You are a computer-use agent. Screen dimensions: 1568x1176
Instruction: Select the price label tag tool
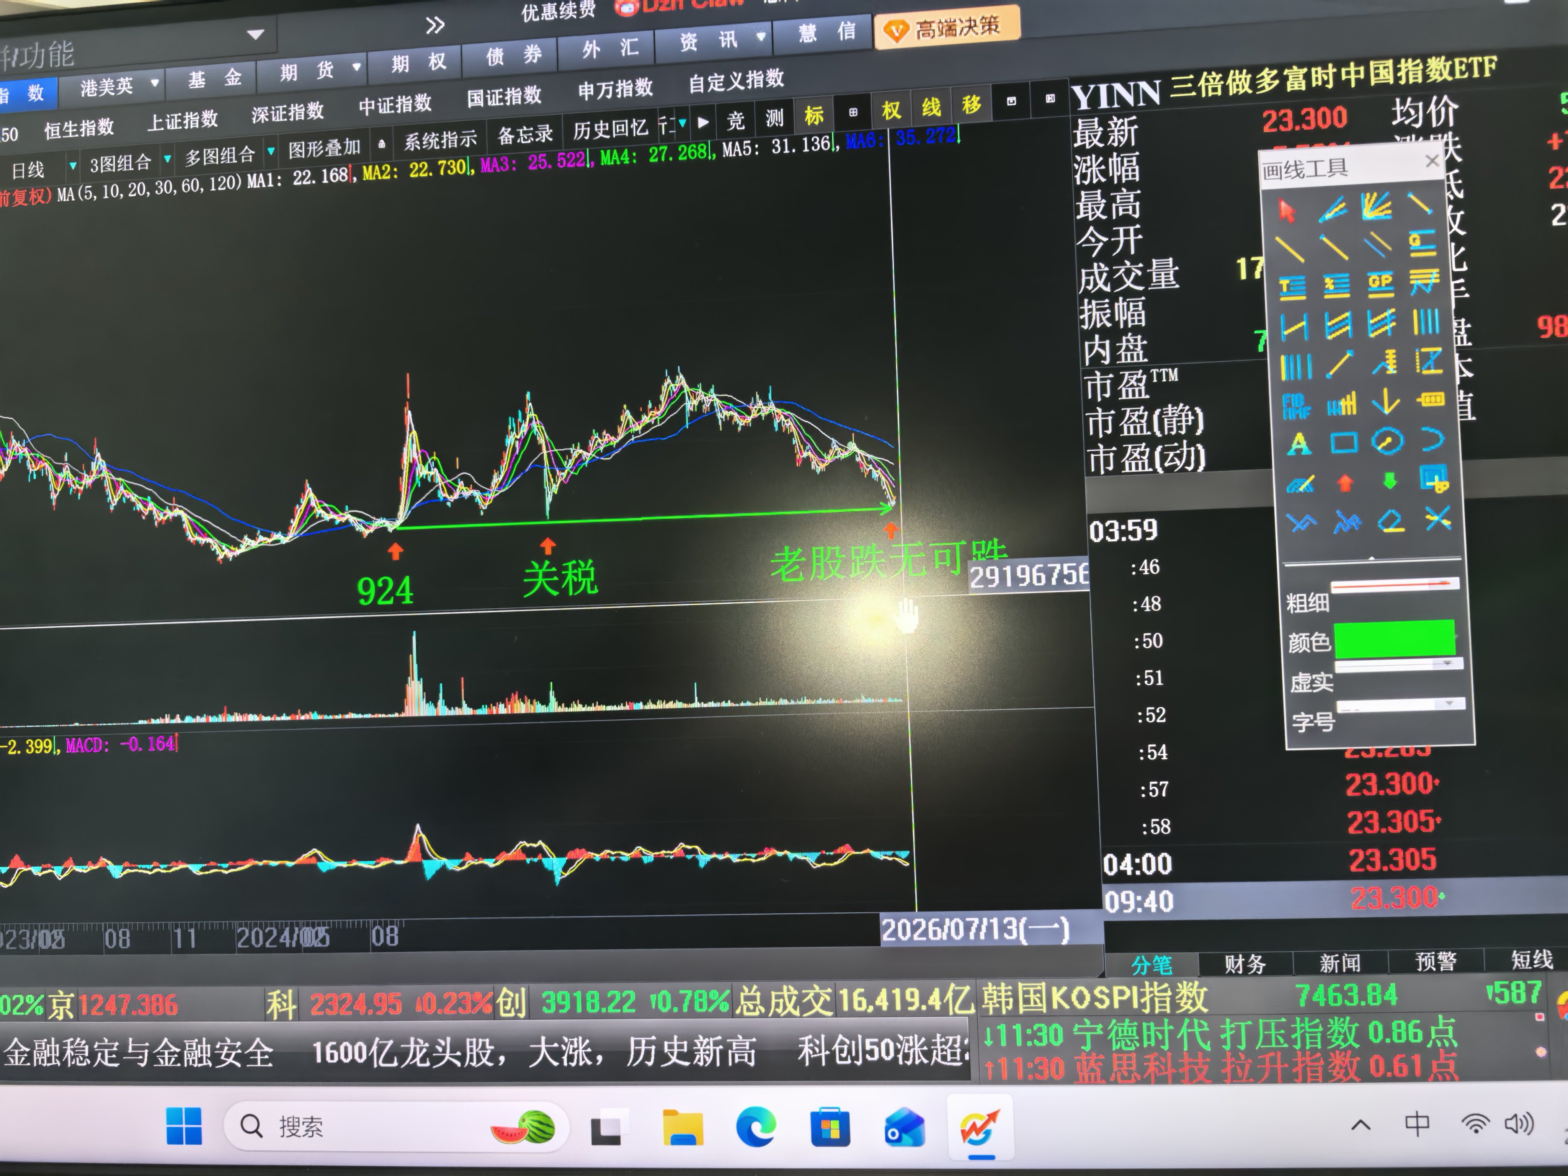[1431, 400]
